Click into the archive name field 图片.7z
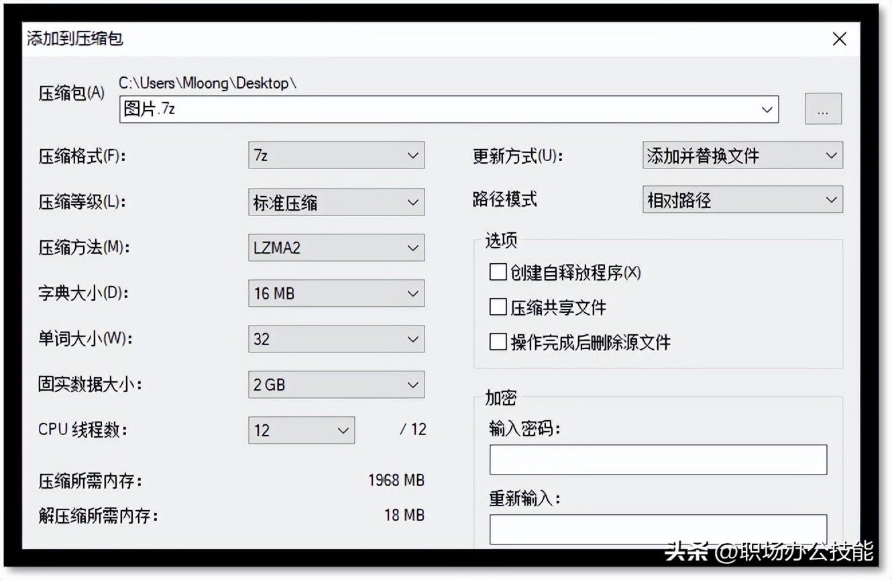 (x=449, y=109)
